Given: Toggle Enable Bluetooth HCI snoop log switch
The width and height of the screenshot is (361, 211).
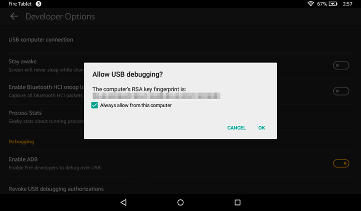Looking at the screenshot, I should (x=341, y=91).
